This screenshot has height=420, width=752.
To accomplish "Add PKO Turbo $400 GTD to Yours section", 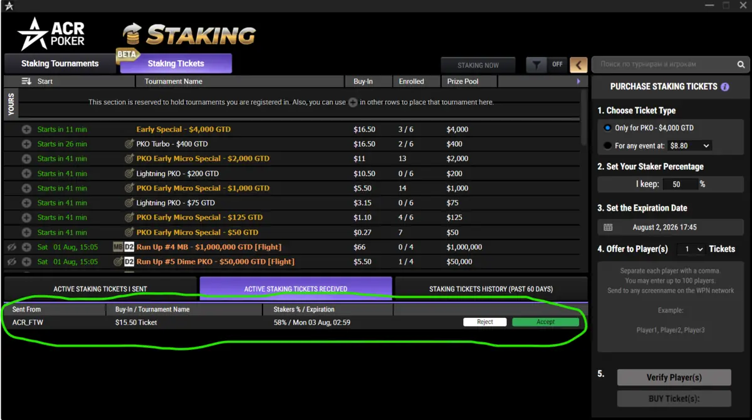I will pyautogui.click(x=26, y=144).
